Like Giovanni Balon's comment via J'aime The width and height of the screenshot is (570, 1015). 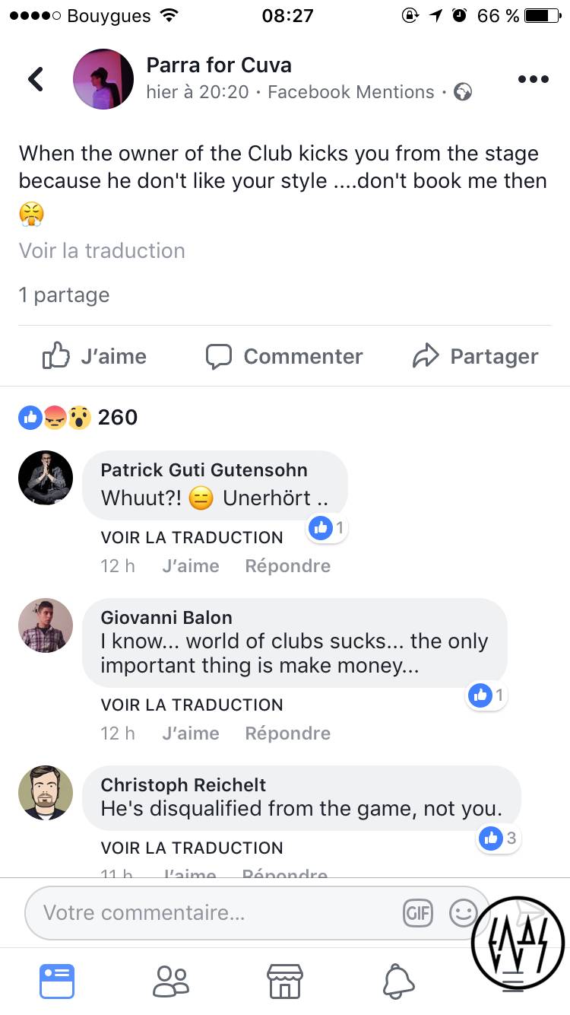(x=191, y=733)
